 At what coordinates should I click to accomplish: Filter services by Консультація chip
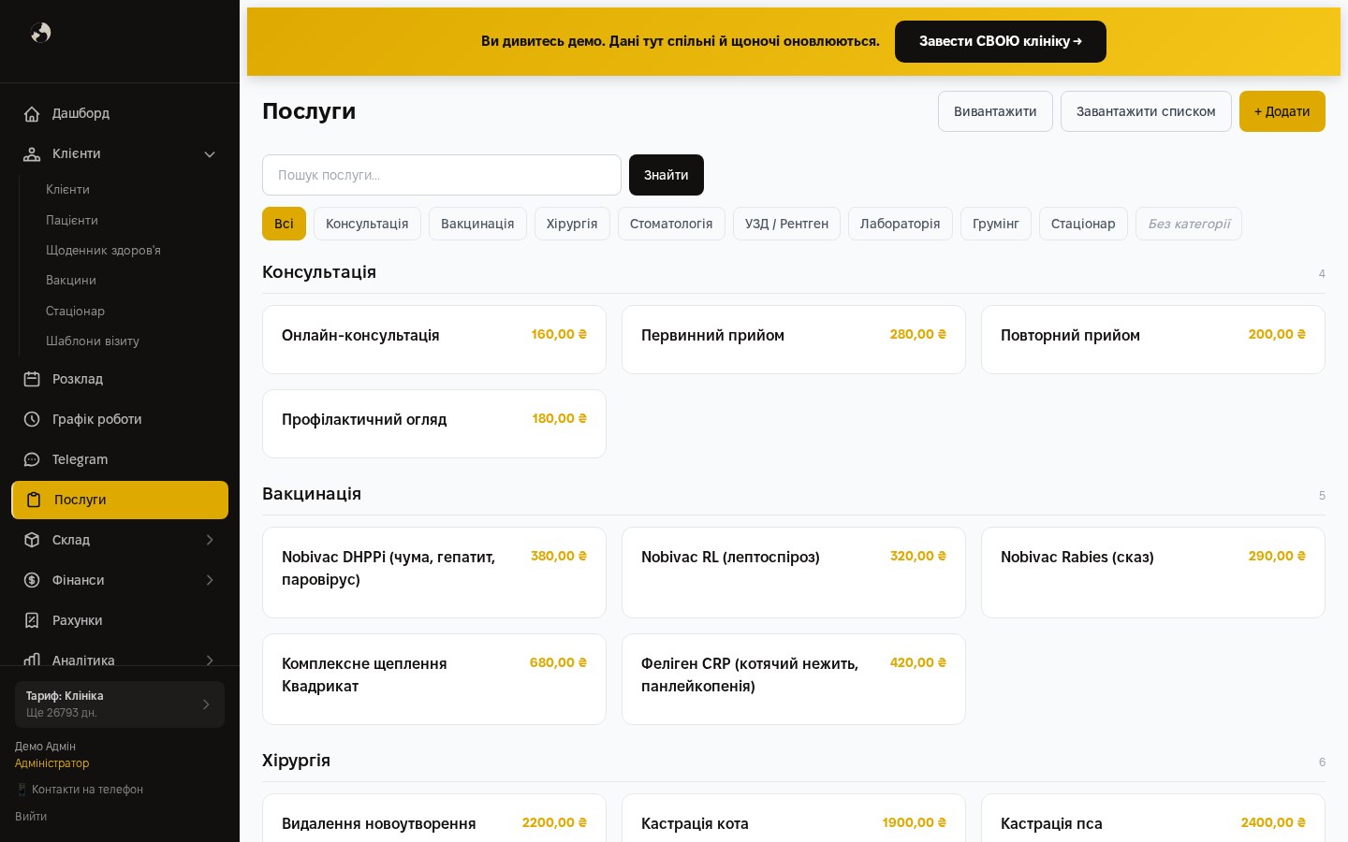click(x=367, y=224)
